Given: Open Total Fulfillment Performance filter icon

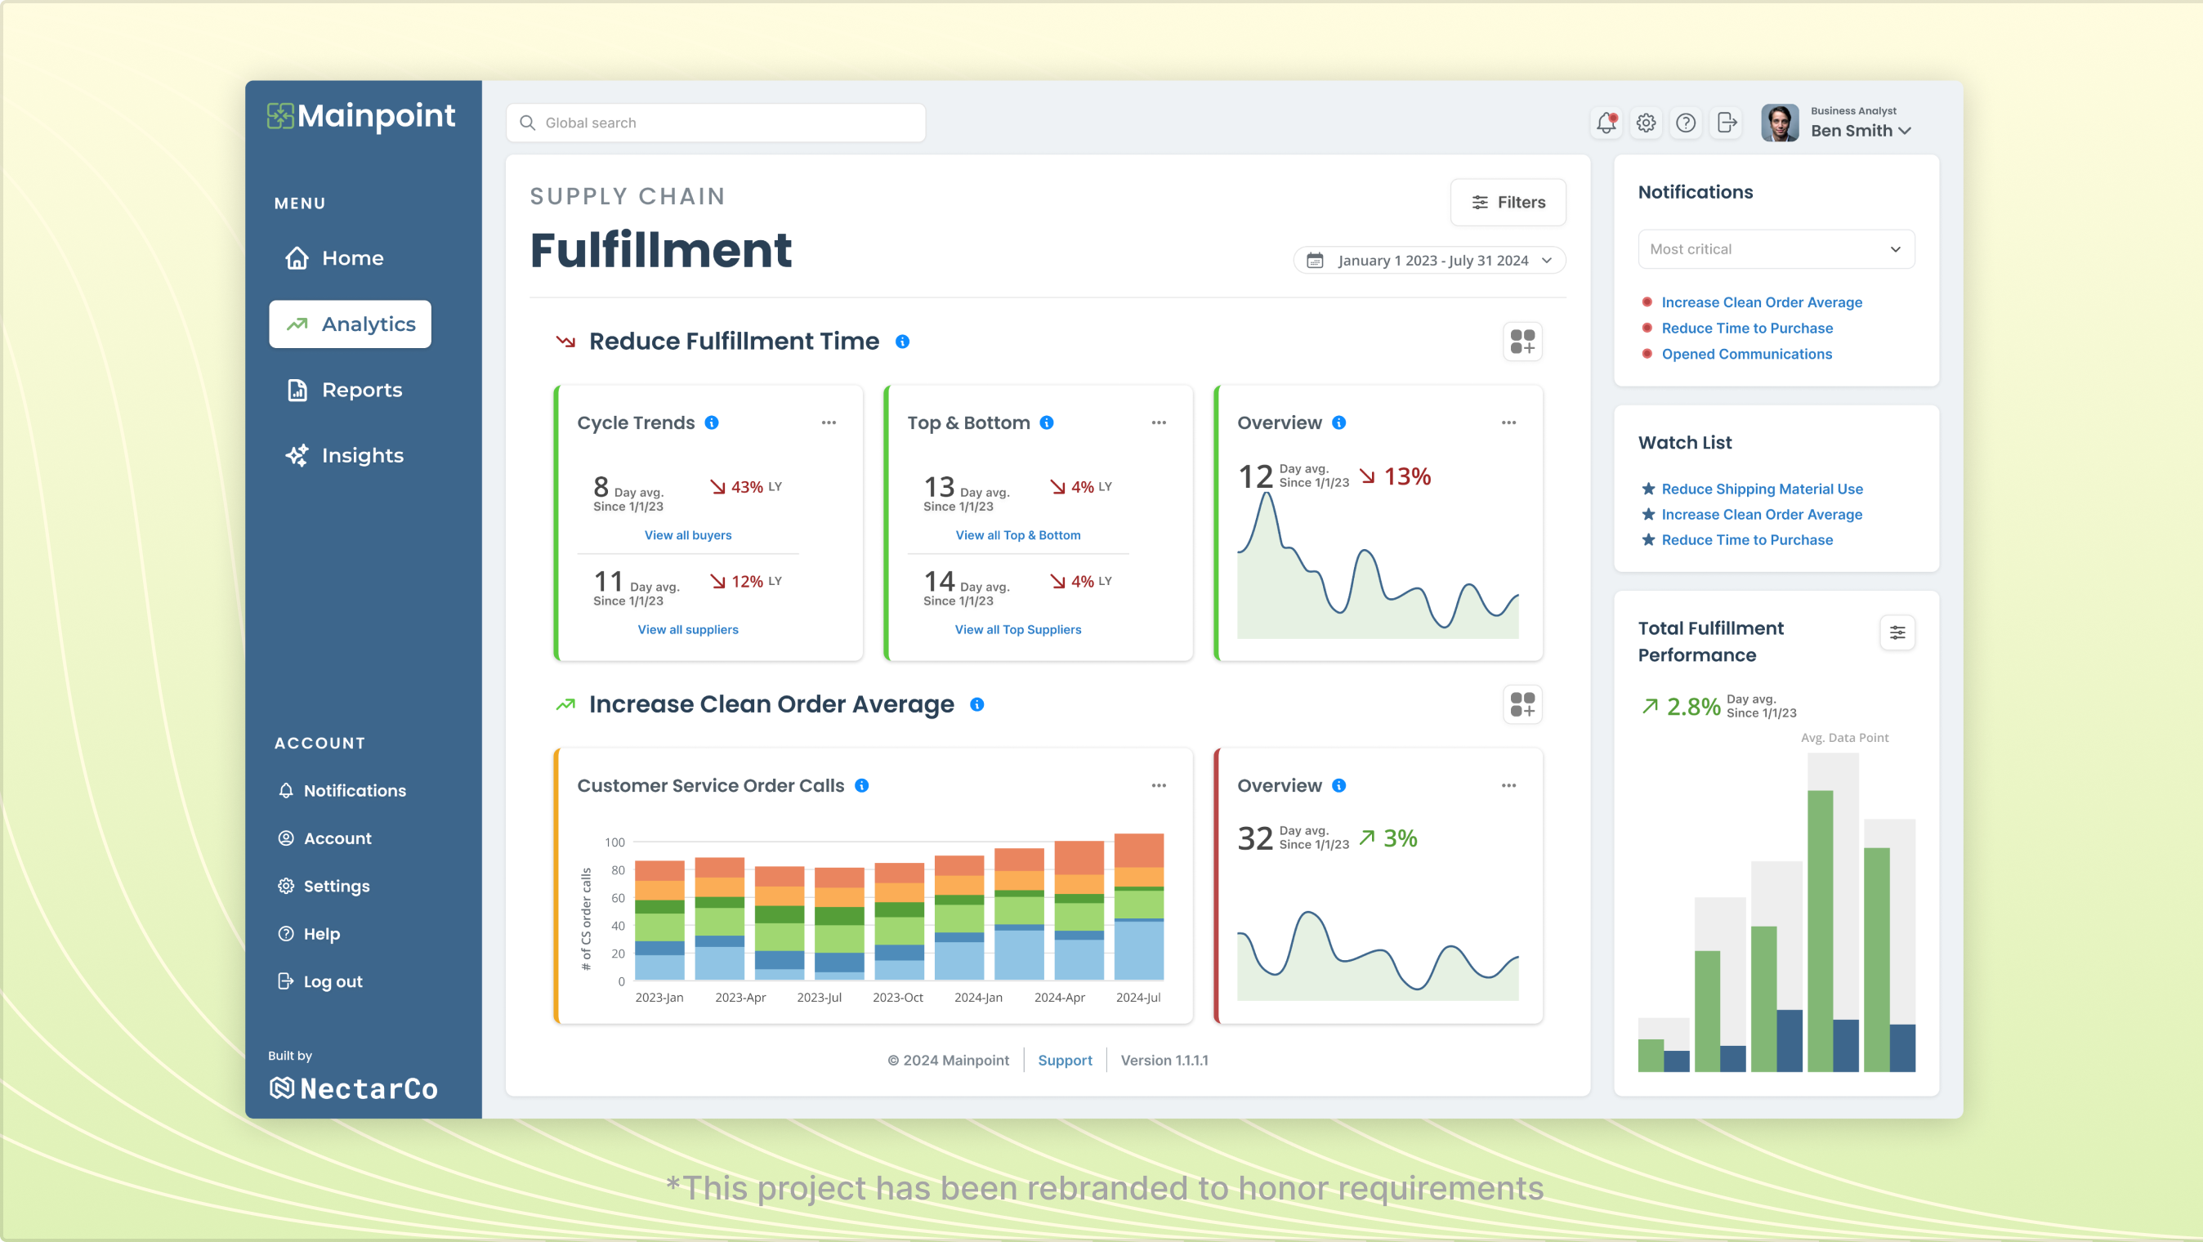Looking at the screenshot, I should (x=1897, y=633).
